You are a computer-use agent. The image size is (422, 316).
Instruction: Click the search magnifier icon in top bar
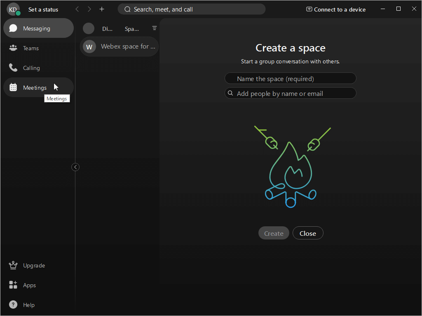[x=128, y=9]
